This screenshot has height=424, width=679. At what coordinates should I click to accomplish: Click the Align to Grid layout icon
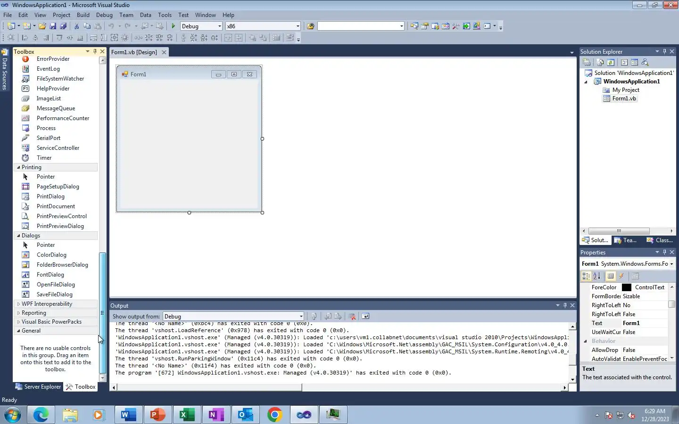(11, 38)
